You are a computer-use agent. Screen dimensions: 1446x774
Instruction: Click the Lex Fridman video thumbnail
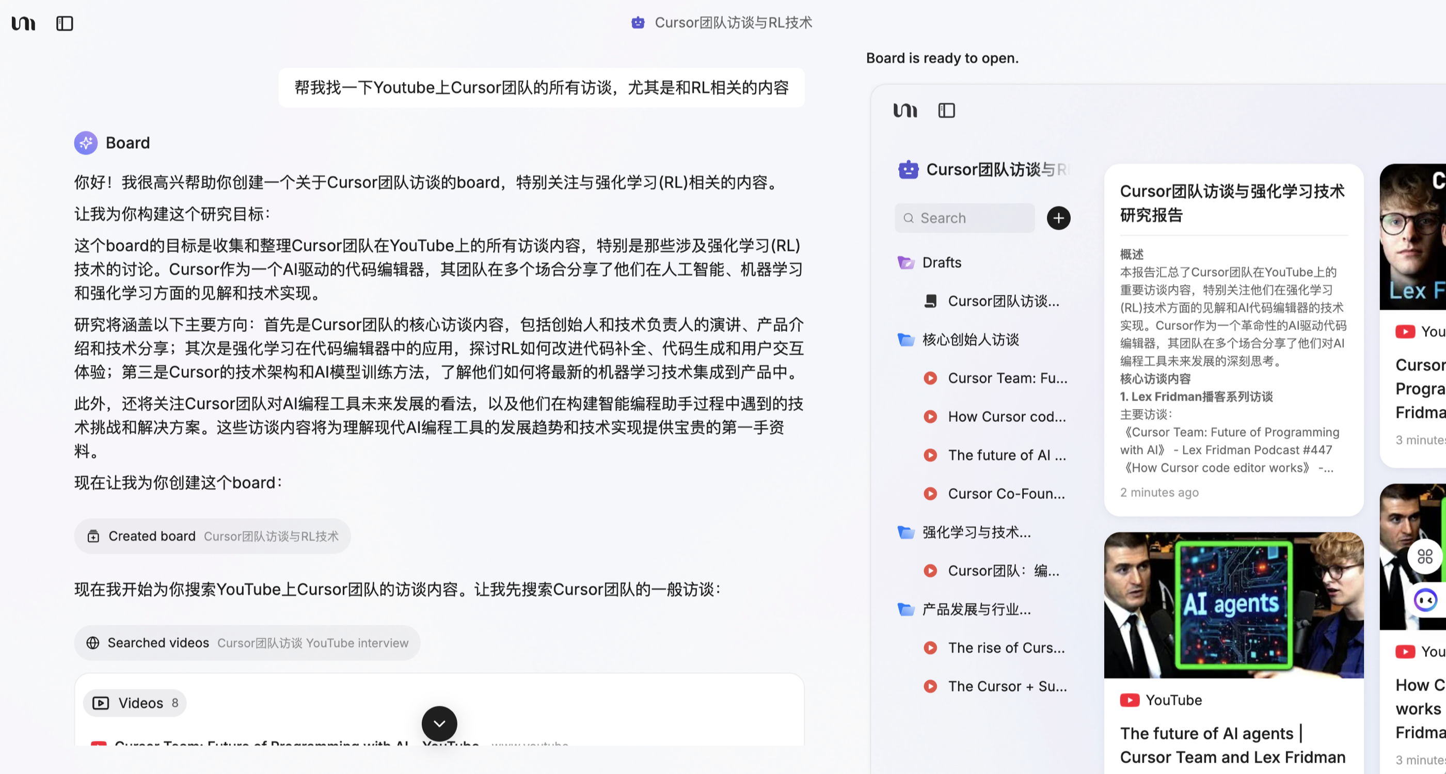(1412, 236)
